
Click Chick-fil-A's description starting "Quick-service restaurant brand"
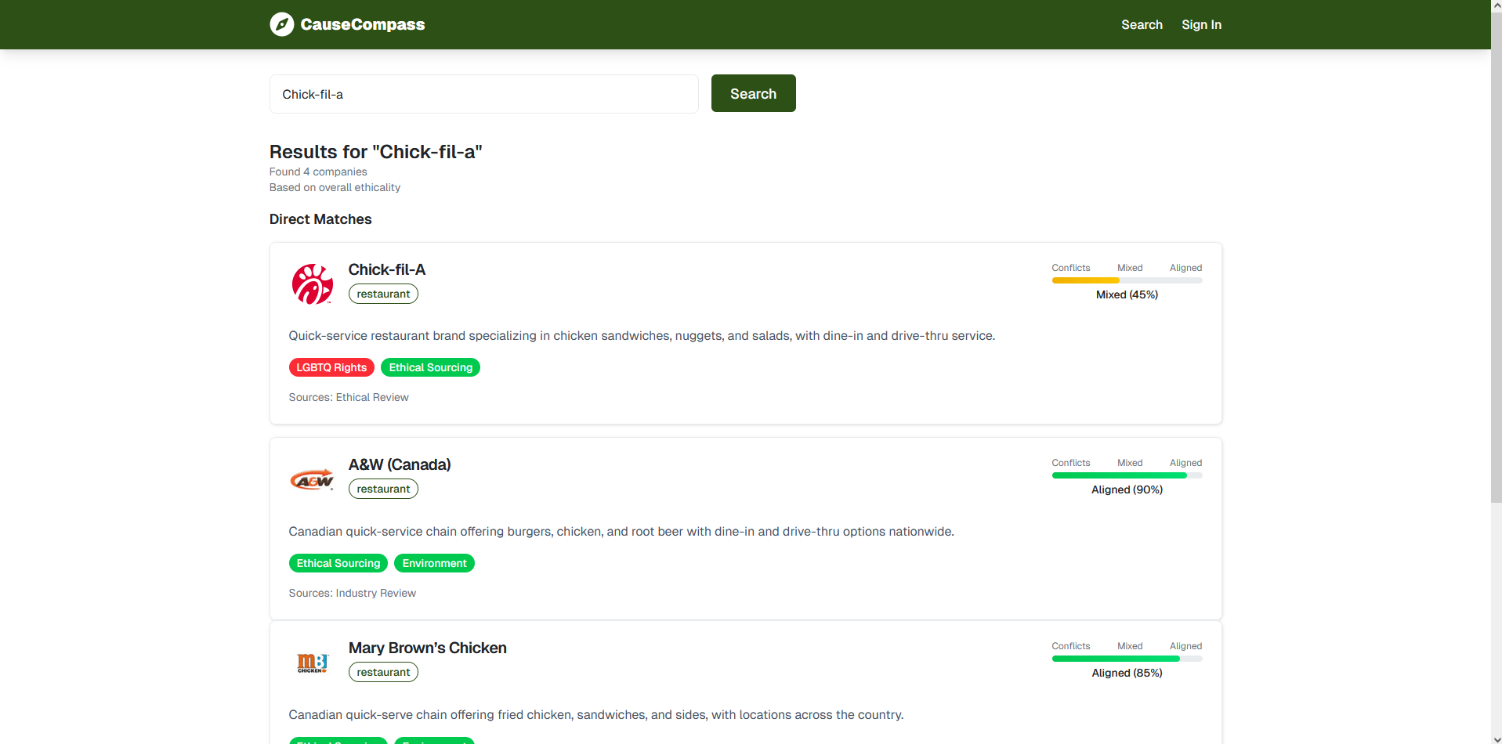[x=642, y=336]
